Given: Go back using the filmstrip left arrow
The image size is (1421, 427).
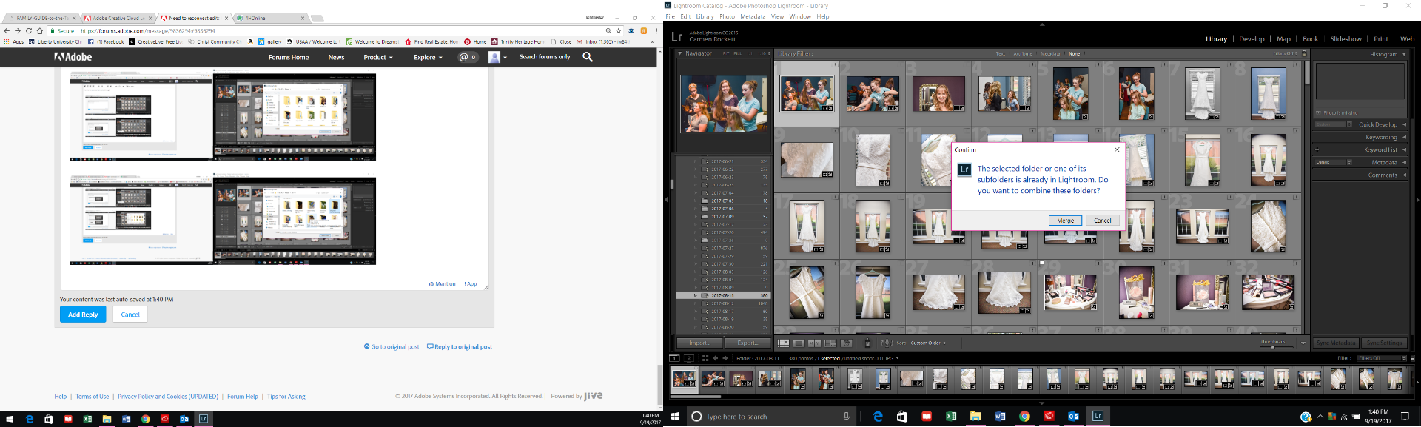Looking at the screenshot, I should (715, 358).
